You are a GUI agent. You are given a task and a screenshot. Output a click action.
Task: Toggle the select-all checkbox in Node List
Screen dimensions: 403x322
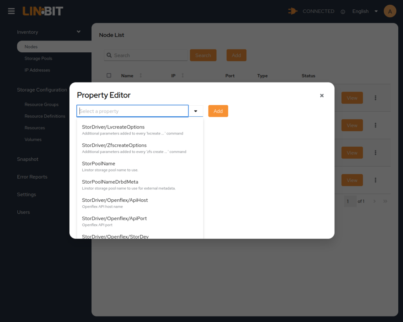click(x=109, y=75)
